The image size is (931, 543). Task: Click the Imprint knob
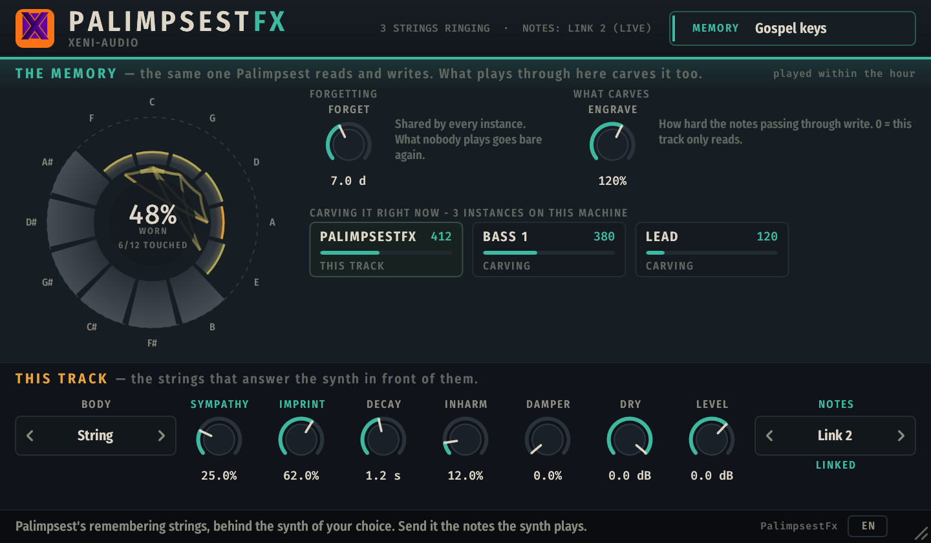(x=301, y=440)
